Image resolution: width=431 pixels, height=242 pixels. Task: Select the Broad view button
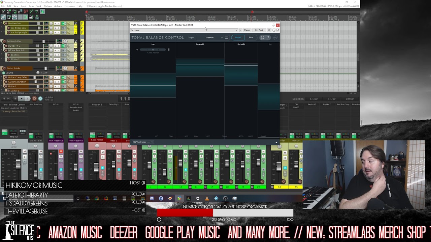[x=238, y=38]
